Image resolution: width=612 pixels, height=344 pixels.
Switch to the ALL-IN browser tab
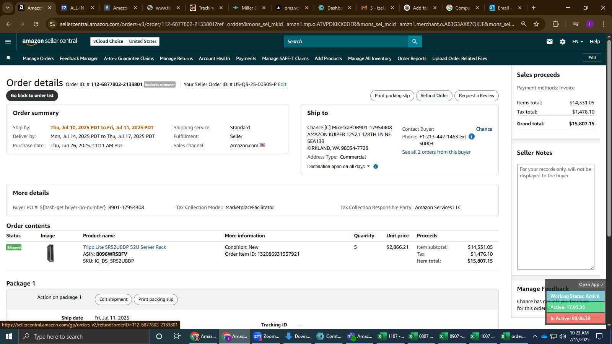pos(77,8)
